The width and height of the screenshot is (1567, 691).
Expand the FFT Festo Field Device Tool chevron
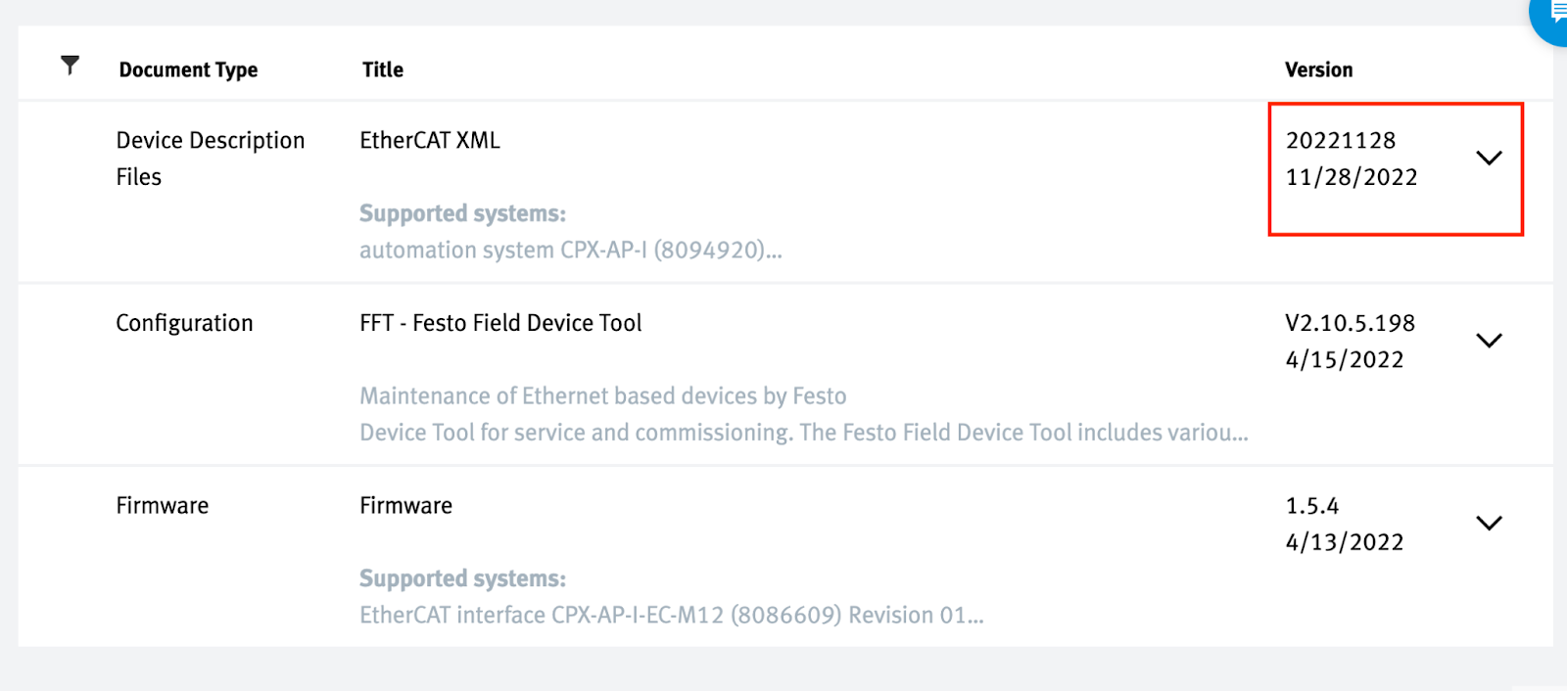[1489, 341]
